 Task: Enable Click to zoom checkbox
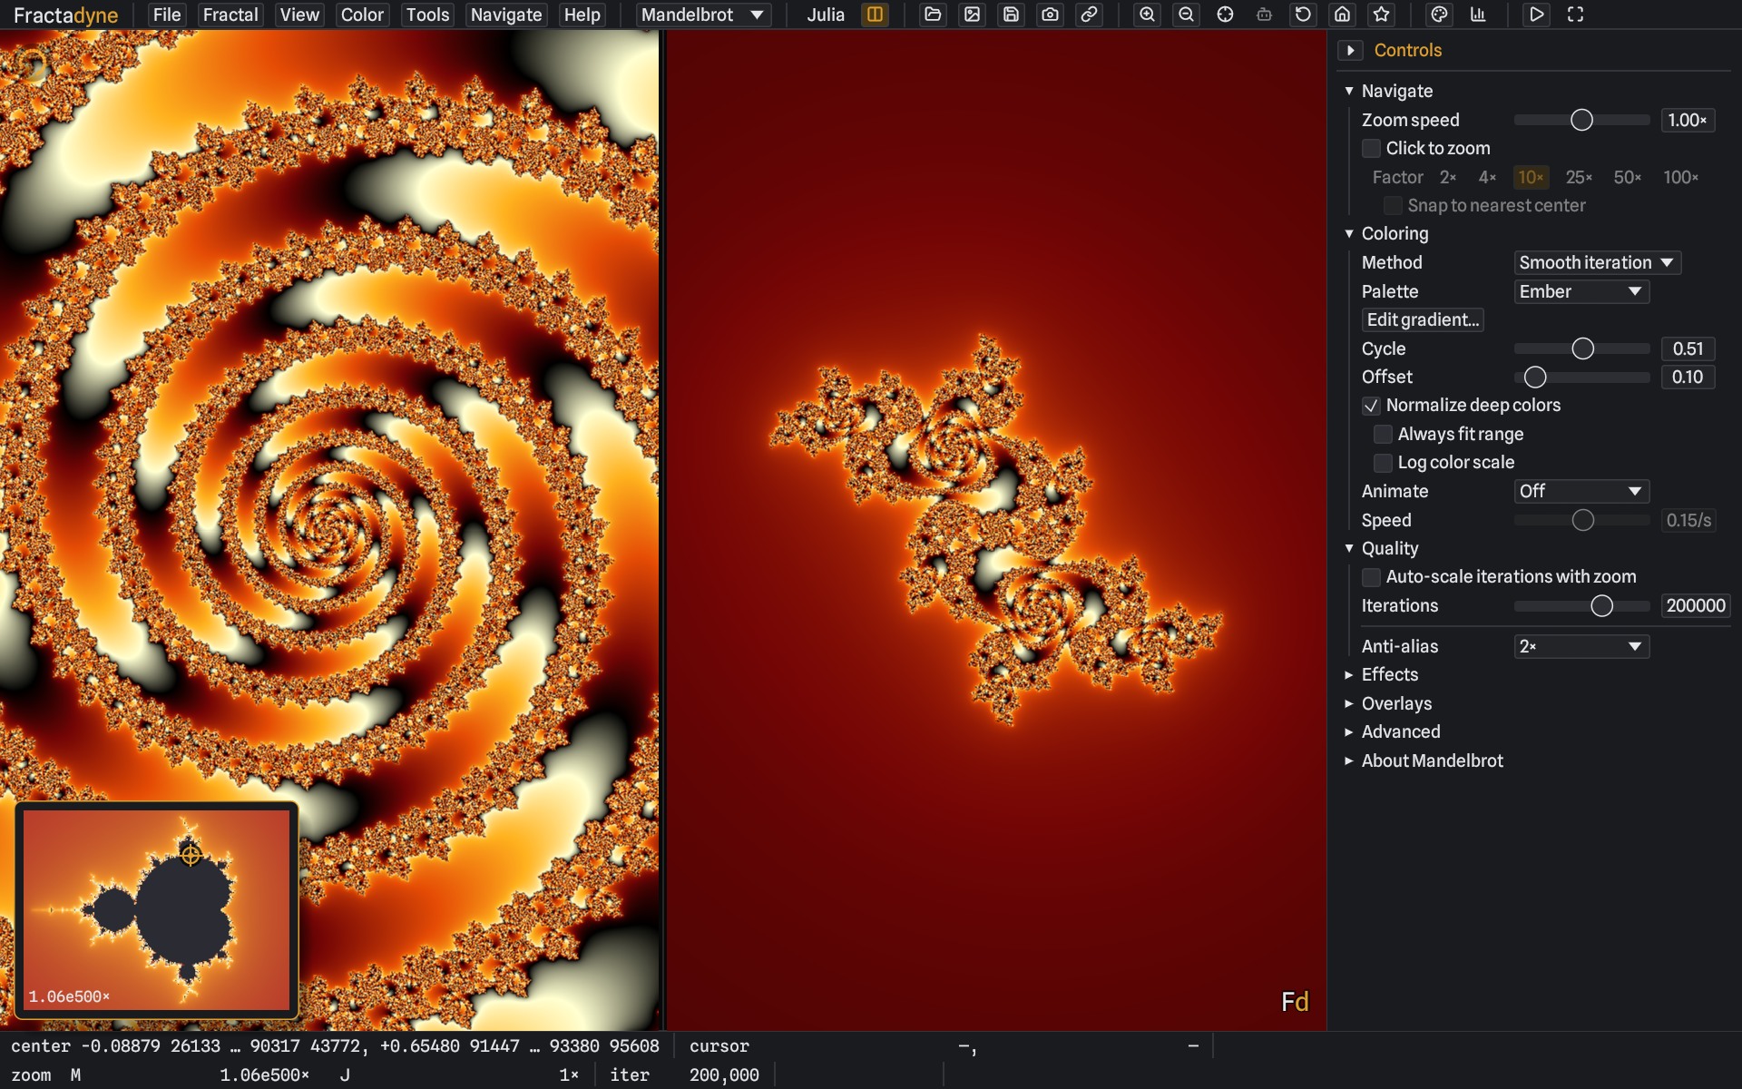[1371, 148]
